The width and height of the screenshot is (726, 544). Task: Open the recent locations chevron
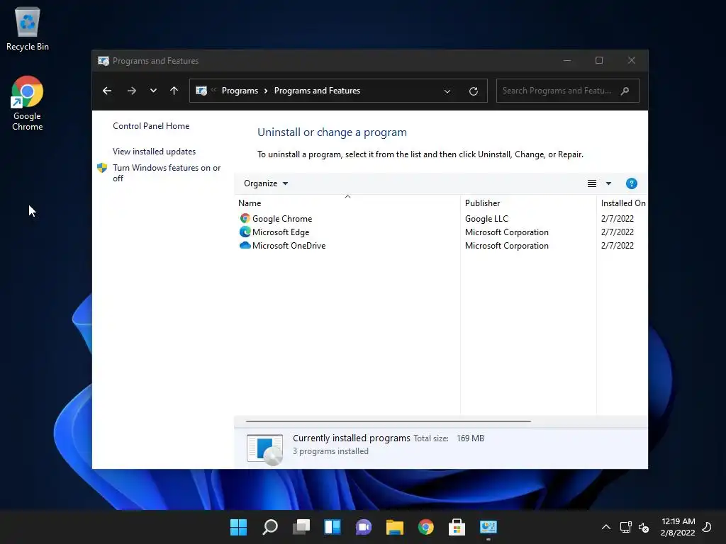point(153,91)
